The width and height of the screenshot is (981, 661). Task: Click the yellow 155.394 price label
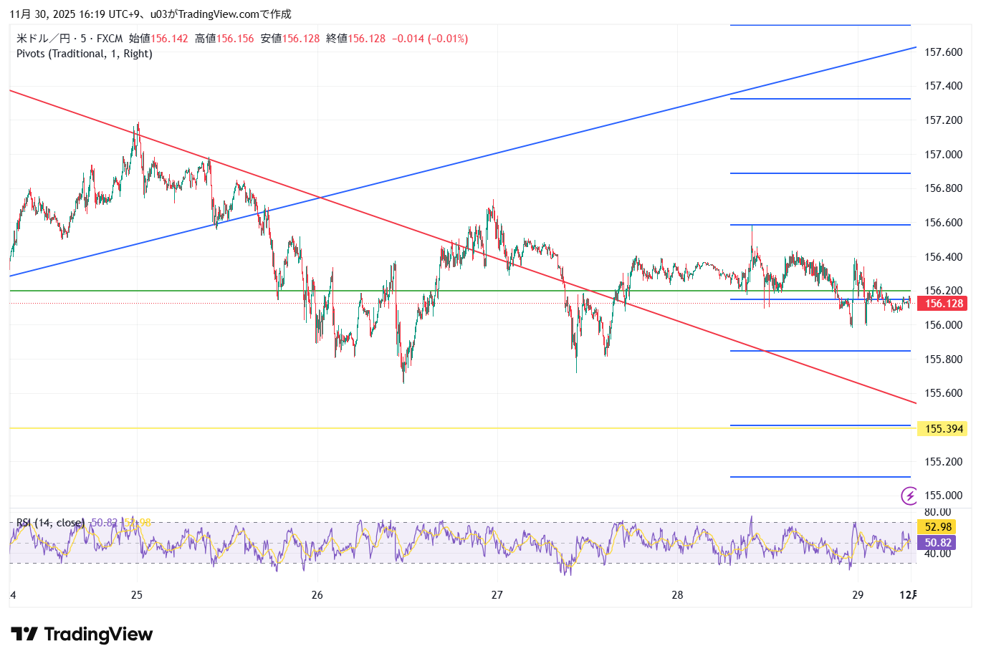[943, 429]
